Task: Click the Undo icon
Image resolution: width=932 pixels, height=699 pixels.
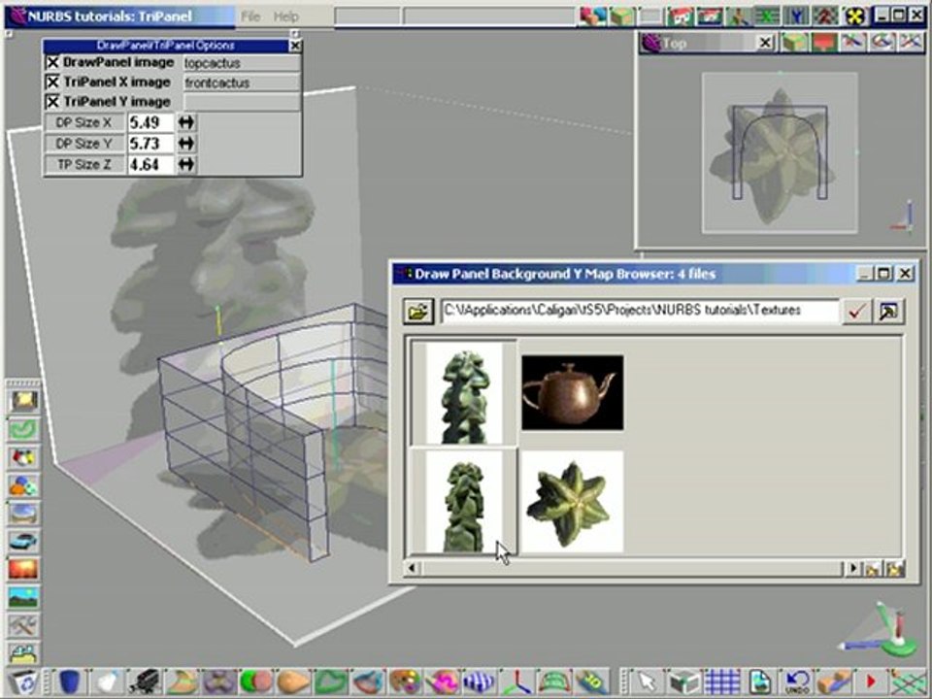Action: [x=796, y=682]
